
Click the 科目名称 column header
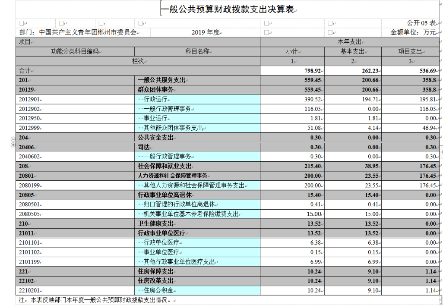click(197, 51)
